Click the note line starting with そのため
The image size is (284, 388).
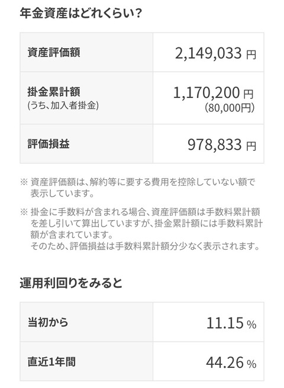click(145, 246)
